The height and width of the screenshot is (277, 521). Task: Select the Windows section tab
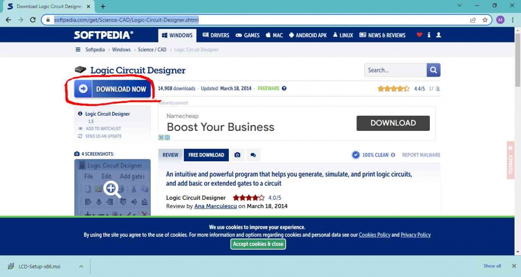(x=177, y=36)
